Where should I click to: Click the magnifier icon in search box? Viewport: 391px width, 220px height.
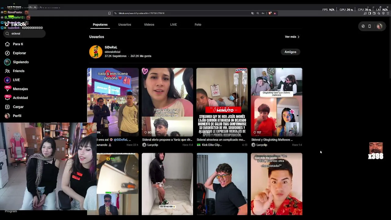pos(7,34)
